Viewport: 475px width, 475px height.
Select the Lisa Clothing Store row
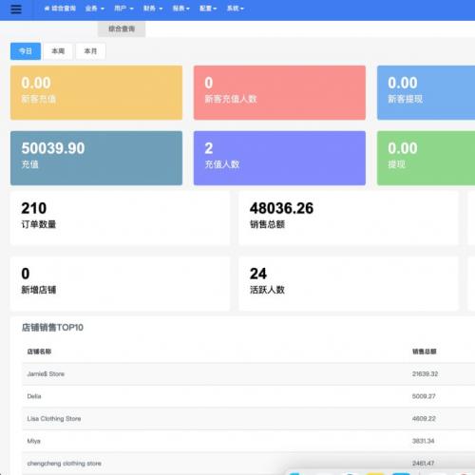(x=249, y=419)
